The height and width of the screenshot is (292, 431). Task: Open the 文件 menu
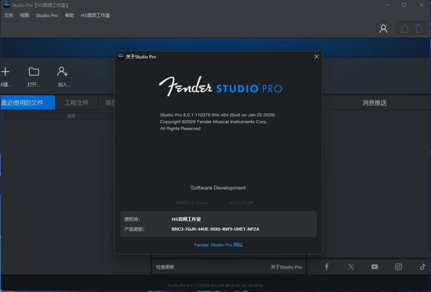pos(8,15)
